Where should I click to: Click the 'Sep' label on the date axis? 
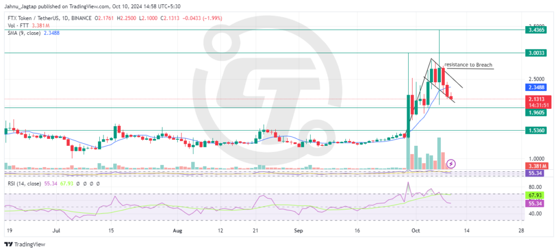point(298,231)
